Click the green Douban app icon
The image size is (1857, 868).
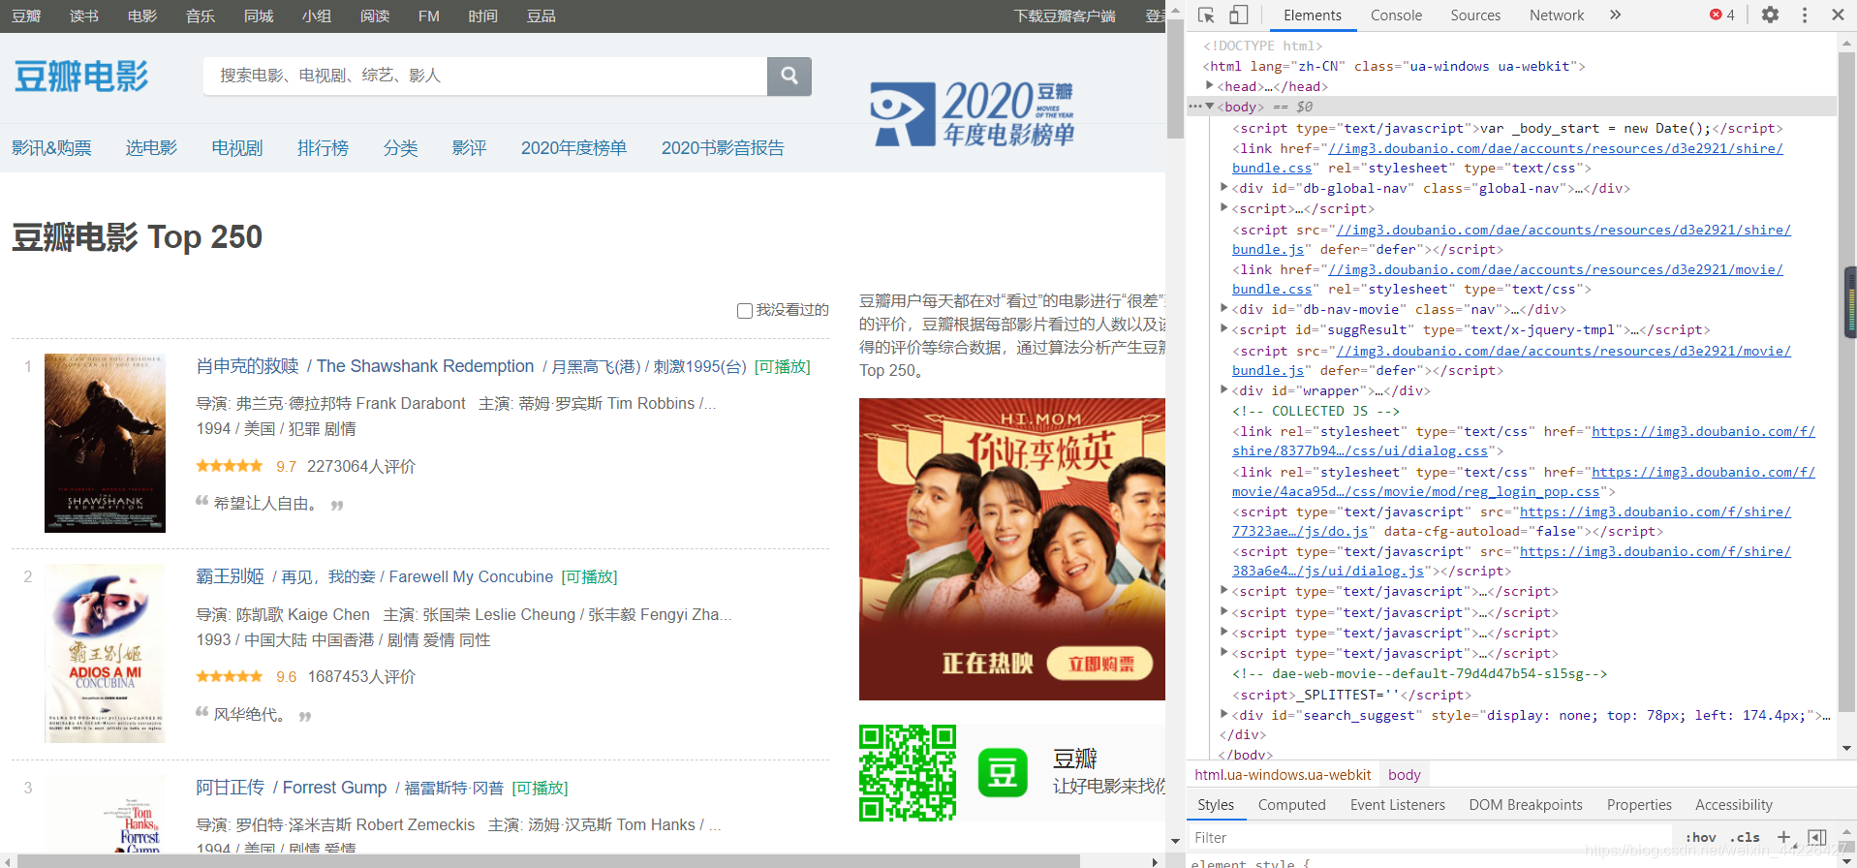(1003, 772)
